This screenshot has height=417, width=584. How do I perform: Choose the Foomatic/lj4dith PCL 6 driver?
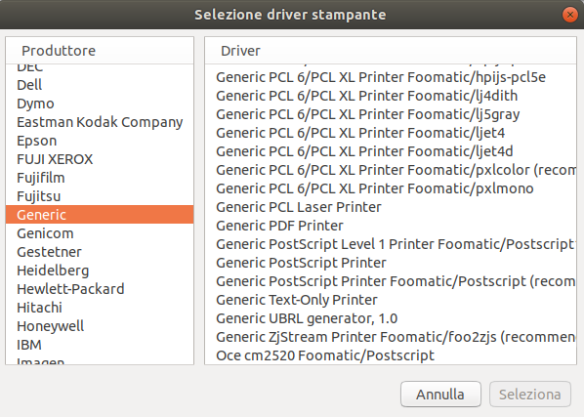click(391, 96)
